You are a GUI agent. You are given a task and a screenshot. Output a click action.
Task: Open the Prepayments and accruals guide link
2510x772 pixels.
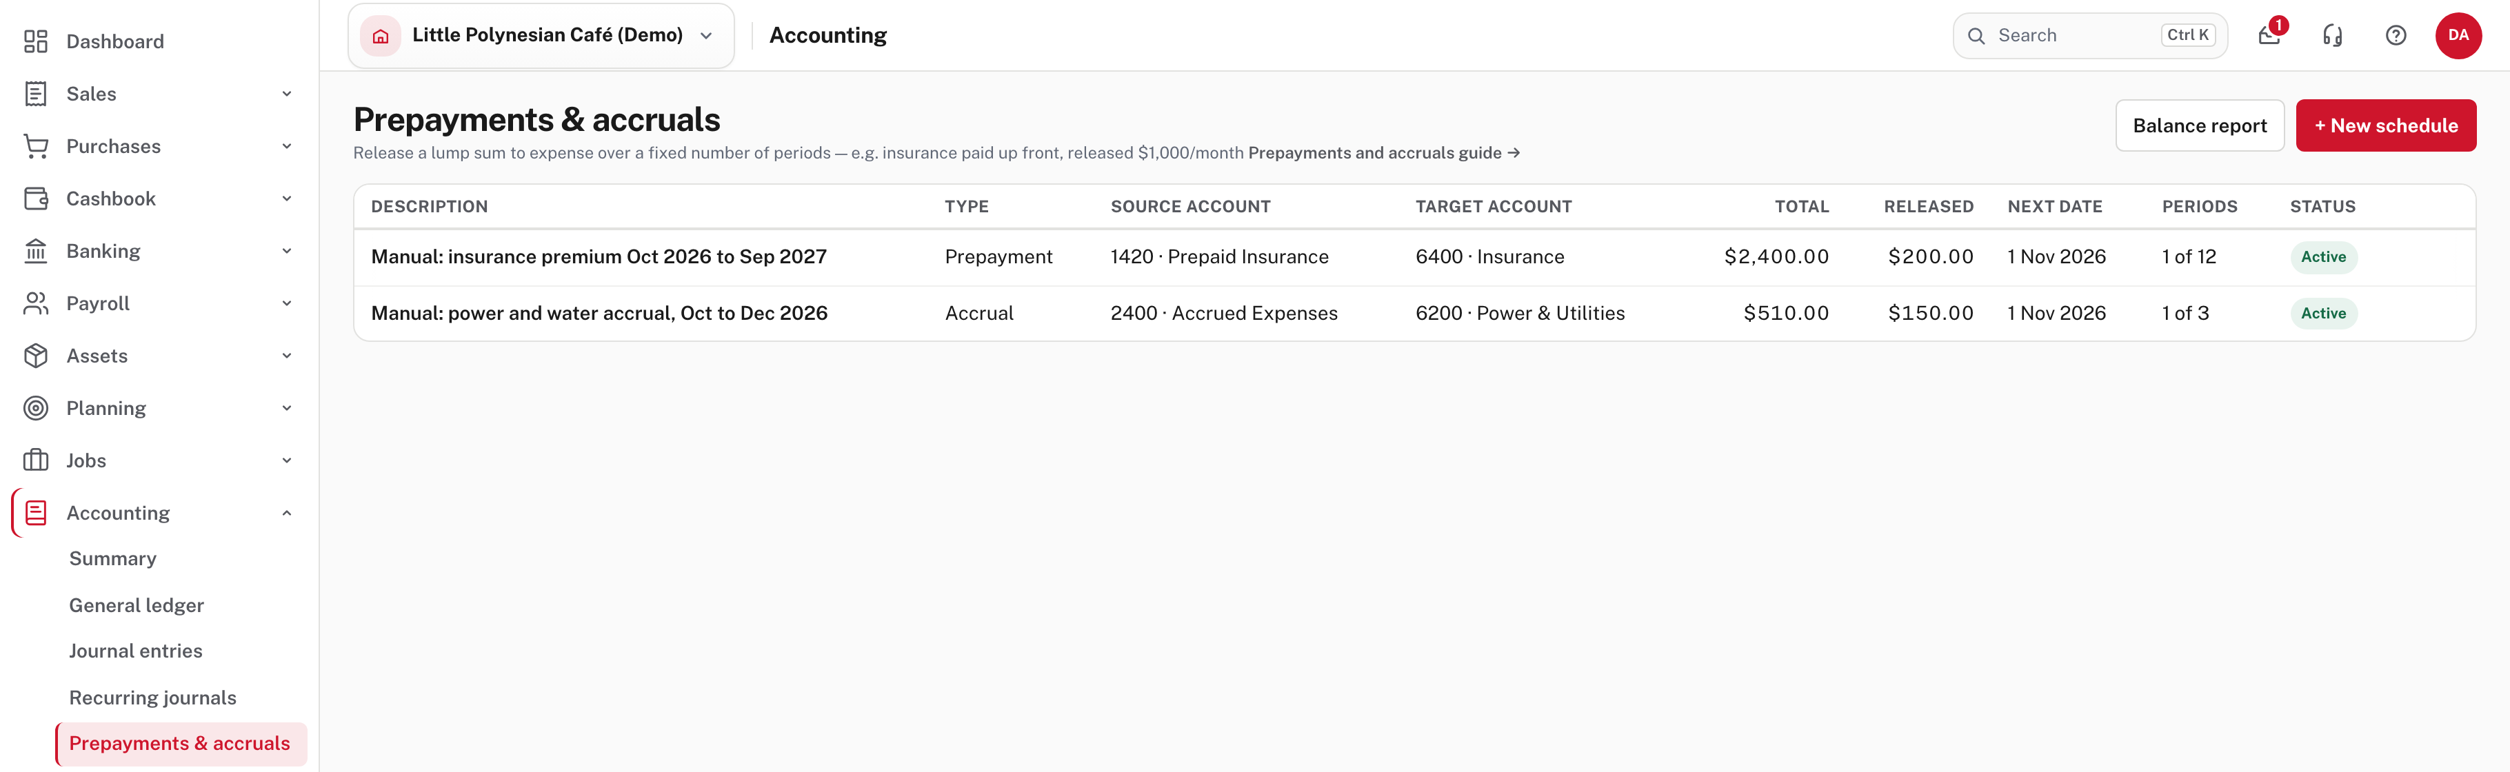click(x=1384, y=153)
